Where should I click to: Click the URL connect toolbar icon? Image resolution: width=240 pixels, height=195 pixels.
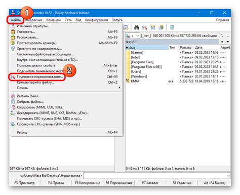coord(126,27)
